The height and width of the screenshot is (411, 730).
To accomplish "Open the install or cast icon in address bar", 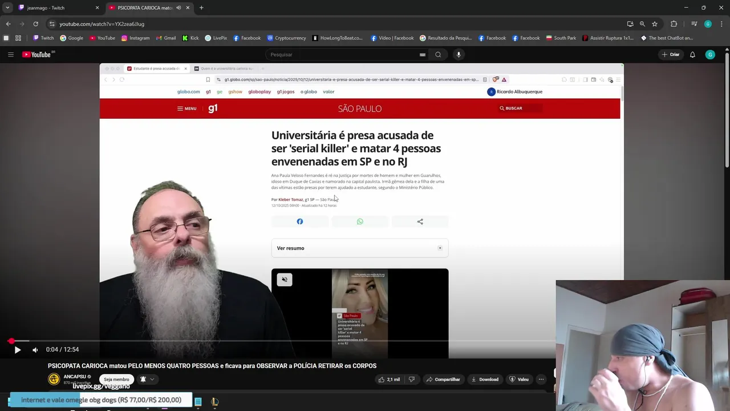I will pyautogui.click(x=630, y=24).
